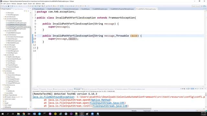Collapse the src/test/java source folder
The width and height of the screenshot is (207, 116).
pyautogui.click(x=2, y=71)
